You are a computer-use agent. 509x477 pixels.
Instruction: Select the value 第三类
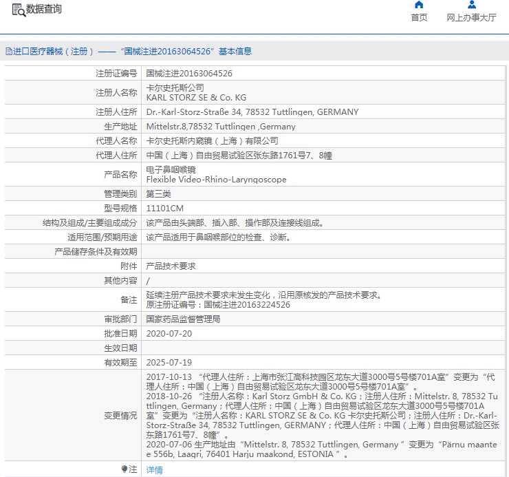[x=158, y=194]
